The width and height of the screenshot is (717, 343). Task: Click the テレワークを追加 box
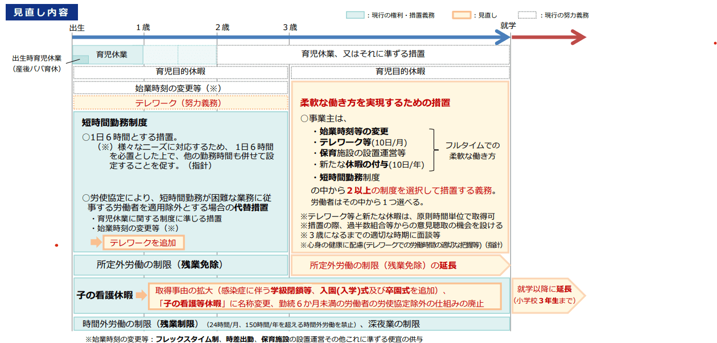(x=144, y=242)
